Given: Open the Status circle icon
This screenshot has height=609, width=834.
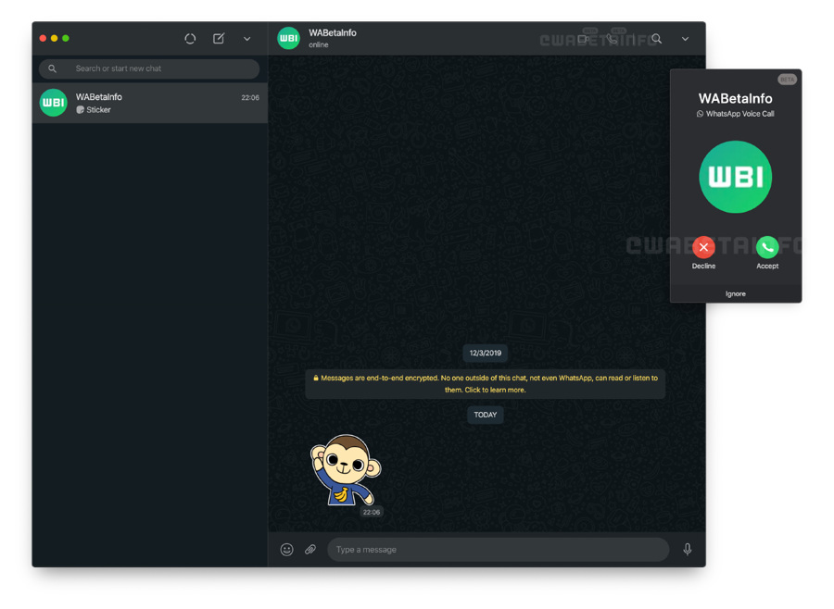Looking at the screenshot, I should coord(190,39).
